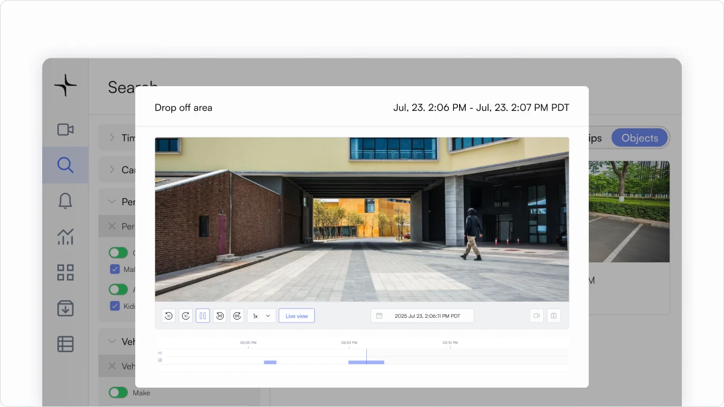724x407 pixels.
Task: Click the playhead line on the timeline
Action: point(366,356)
